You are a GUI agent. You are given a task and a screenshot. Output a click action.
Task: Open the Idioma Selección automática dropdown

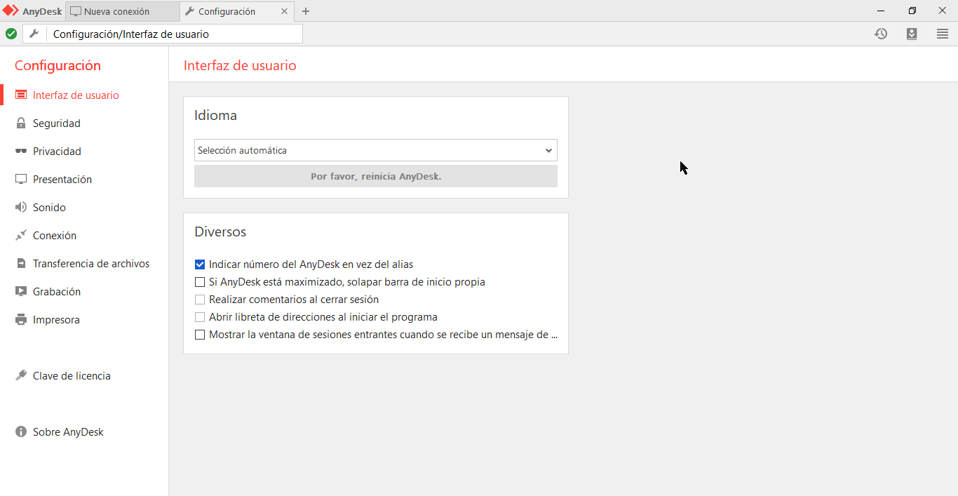click(x=376, y=150)
